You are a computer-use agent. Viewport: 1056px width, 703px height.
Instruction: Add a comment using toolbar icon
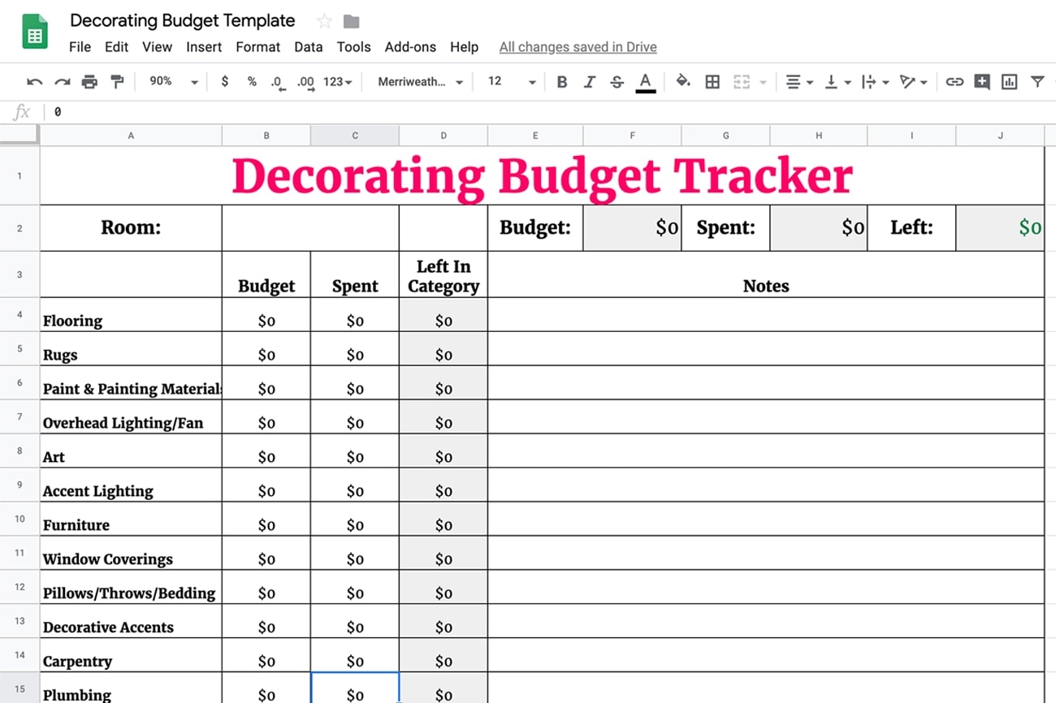(x=982, y=82)
